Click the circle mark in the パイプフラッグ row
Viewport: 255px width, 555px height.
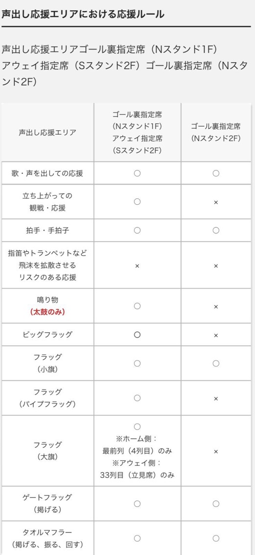click(x=137, y=398)
